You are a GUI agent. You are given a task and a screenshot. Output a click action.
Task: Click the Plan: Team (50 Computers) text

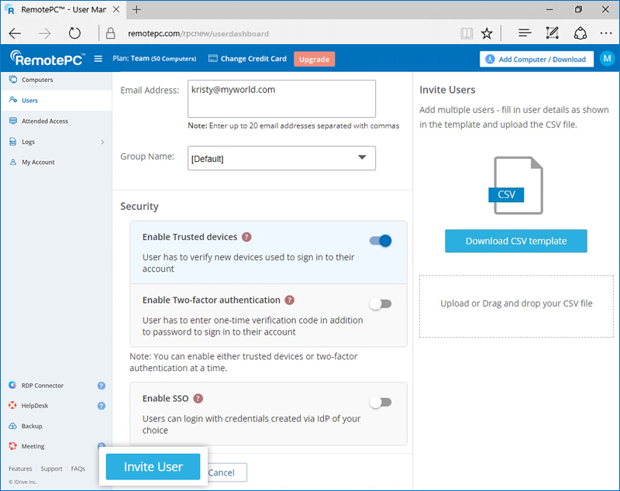click(x=154, y=58)
